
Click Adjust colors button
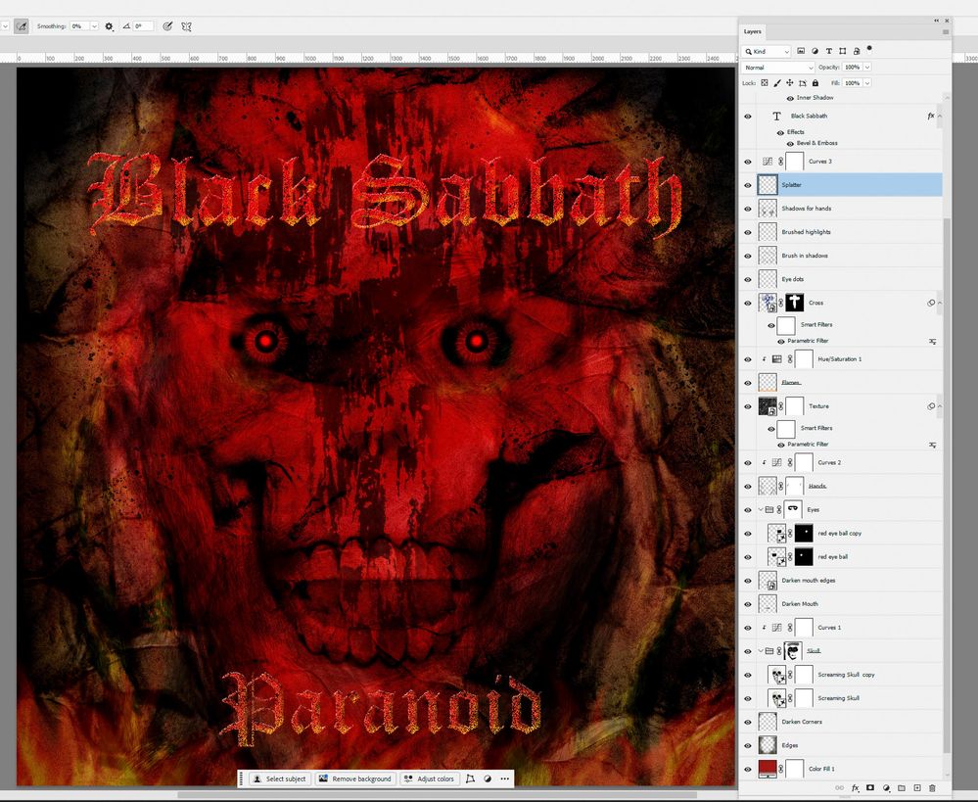pos(429,778)
